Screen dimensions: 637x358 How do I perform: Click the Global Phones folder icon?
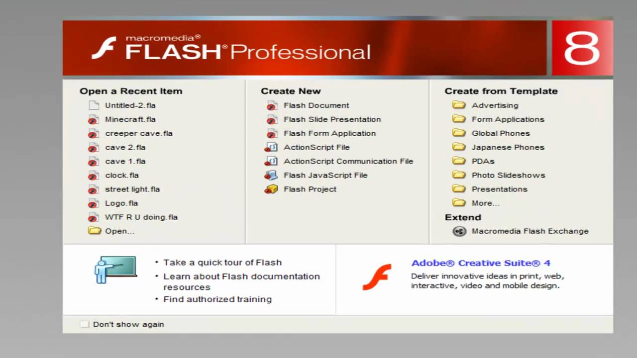[459, 133]
